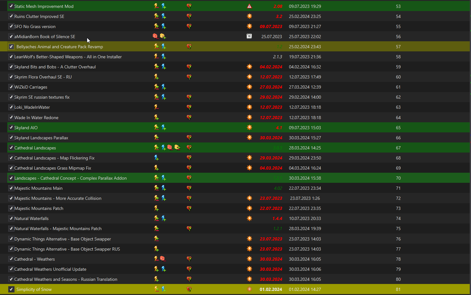Image resolution: width=471 pixels, height=295 pixels.
Task: Click the blue lightning icon on Bellyaches Animal and Creature Pack
Action: (x=164, y=46)
